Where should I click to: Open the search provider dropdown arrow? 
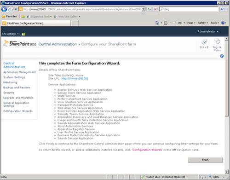[226, 9]
